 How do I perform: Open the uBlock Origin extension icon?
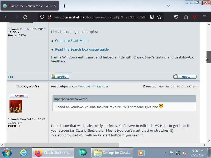tap(195, 17)
